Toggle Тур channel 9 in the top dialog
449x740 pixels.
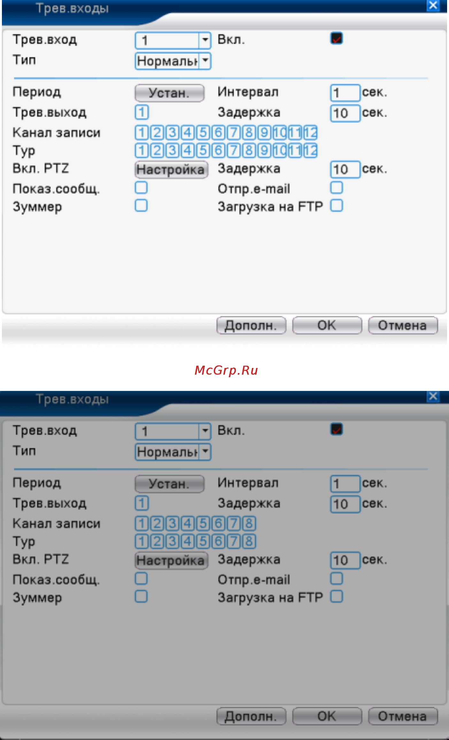[x=264, y=150]
